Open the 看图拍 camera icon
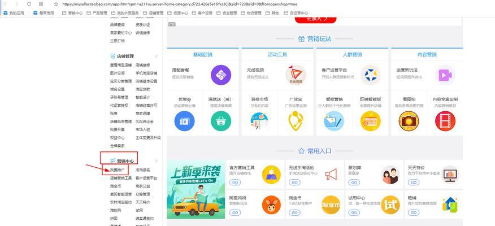Screen dimensions: 495x226 (x=409, y=121)
